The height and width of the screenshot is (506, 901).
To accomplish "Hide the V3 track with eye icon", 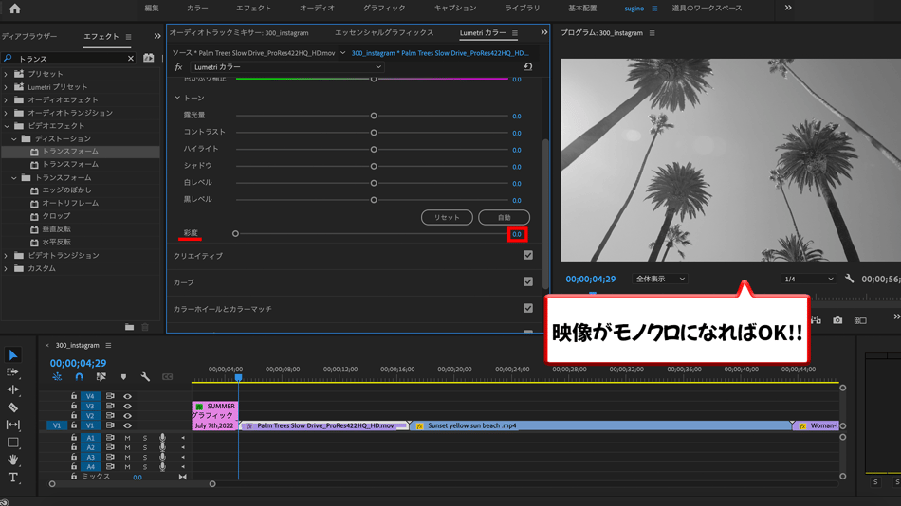I will click(127, 407).
